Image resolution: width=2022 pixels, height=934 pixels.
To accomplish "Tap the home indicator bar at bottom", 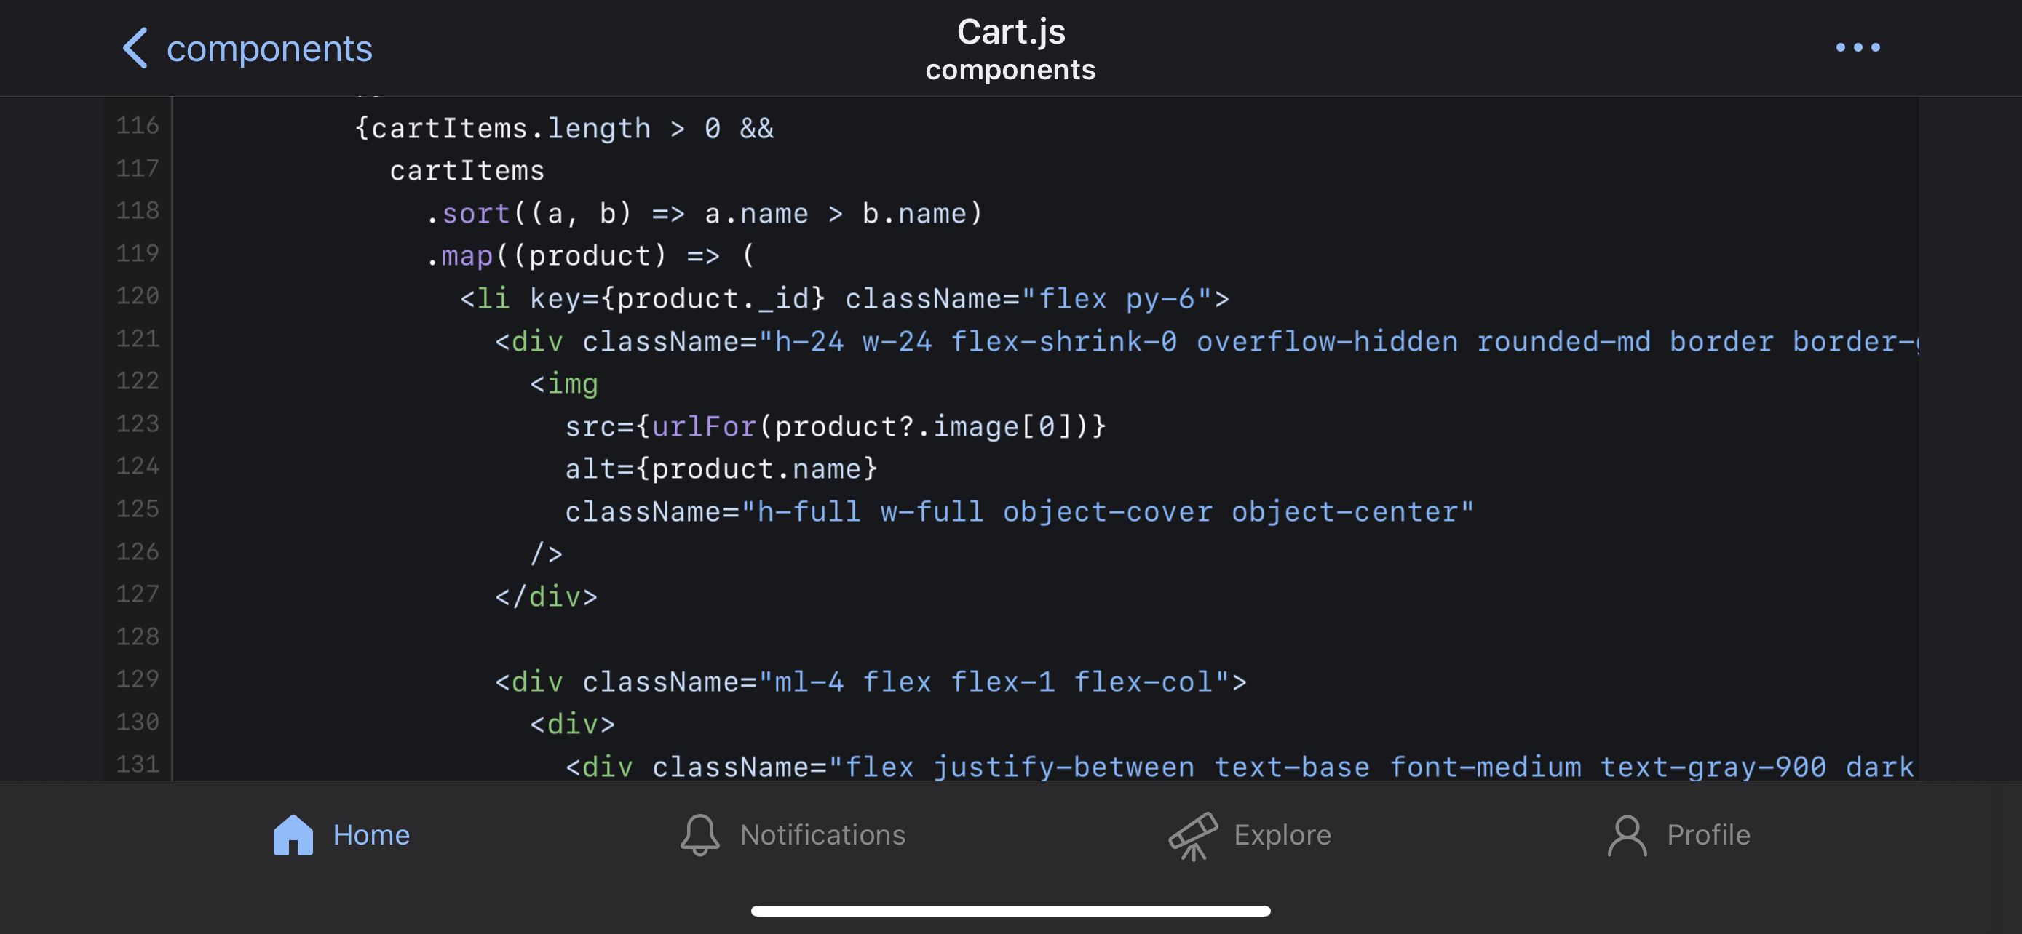I will coord(1011,911).
